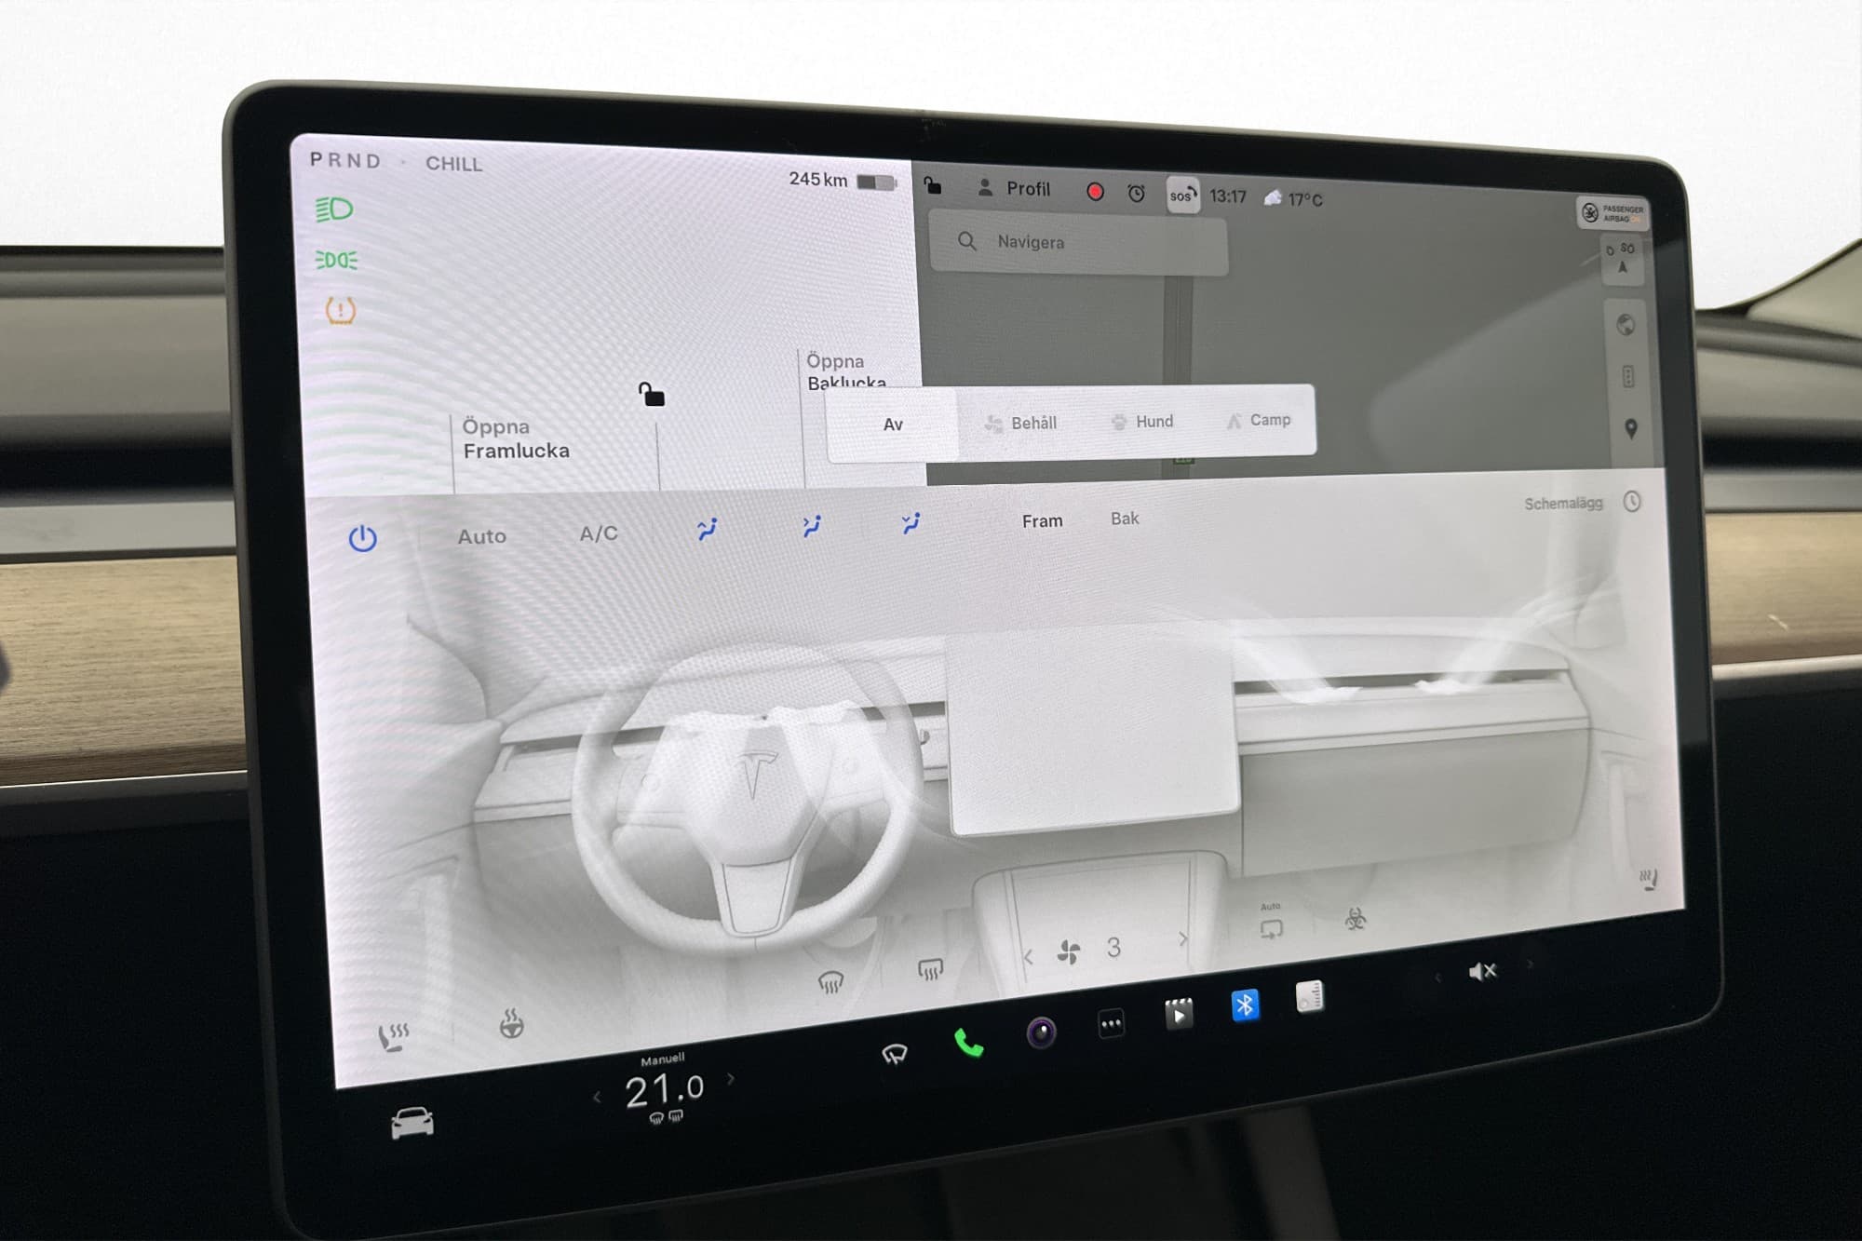Select the Hund climate mode
Image resolution: width=1862 pixels, height=1241 pixels.
click(x=1143, y=422)
